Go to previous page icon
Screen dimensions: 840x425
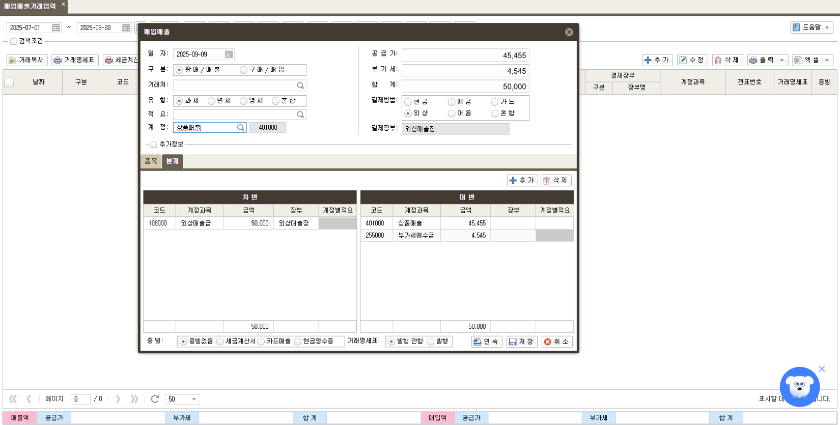[x=29, y=399]
